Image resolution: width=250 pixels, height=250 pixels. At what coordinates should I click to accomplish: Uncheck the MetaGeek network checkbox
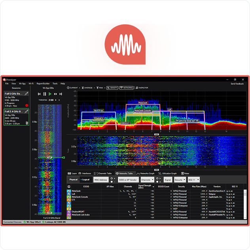69,191
